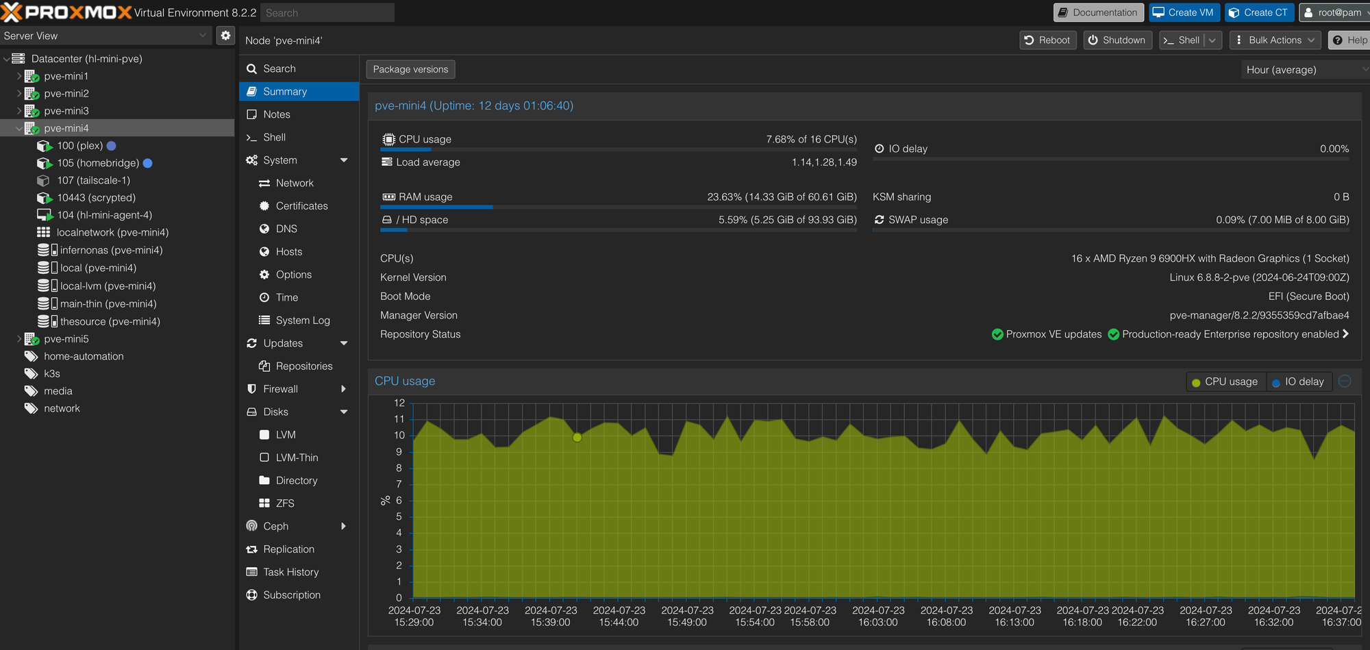Open the Hour (average) timeframe dropdown
Image resolution: width=1370 pixels, height=650 pixels.
pyautogui.click(x=1305, y=70)
